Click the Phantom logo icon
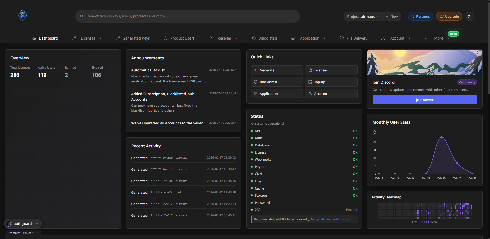490x239 pixels. point(22,15)
